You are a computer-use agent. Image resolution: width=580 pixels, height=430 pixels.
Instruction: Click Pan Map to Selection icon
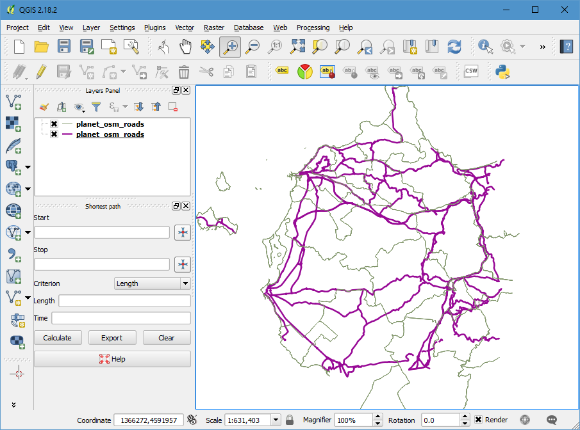[208, 47]
